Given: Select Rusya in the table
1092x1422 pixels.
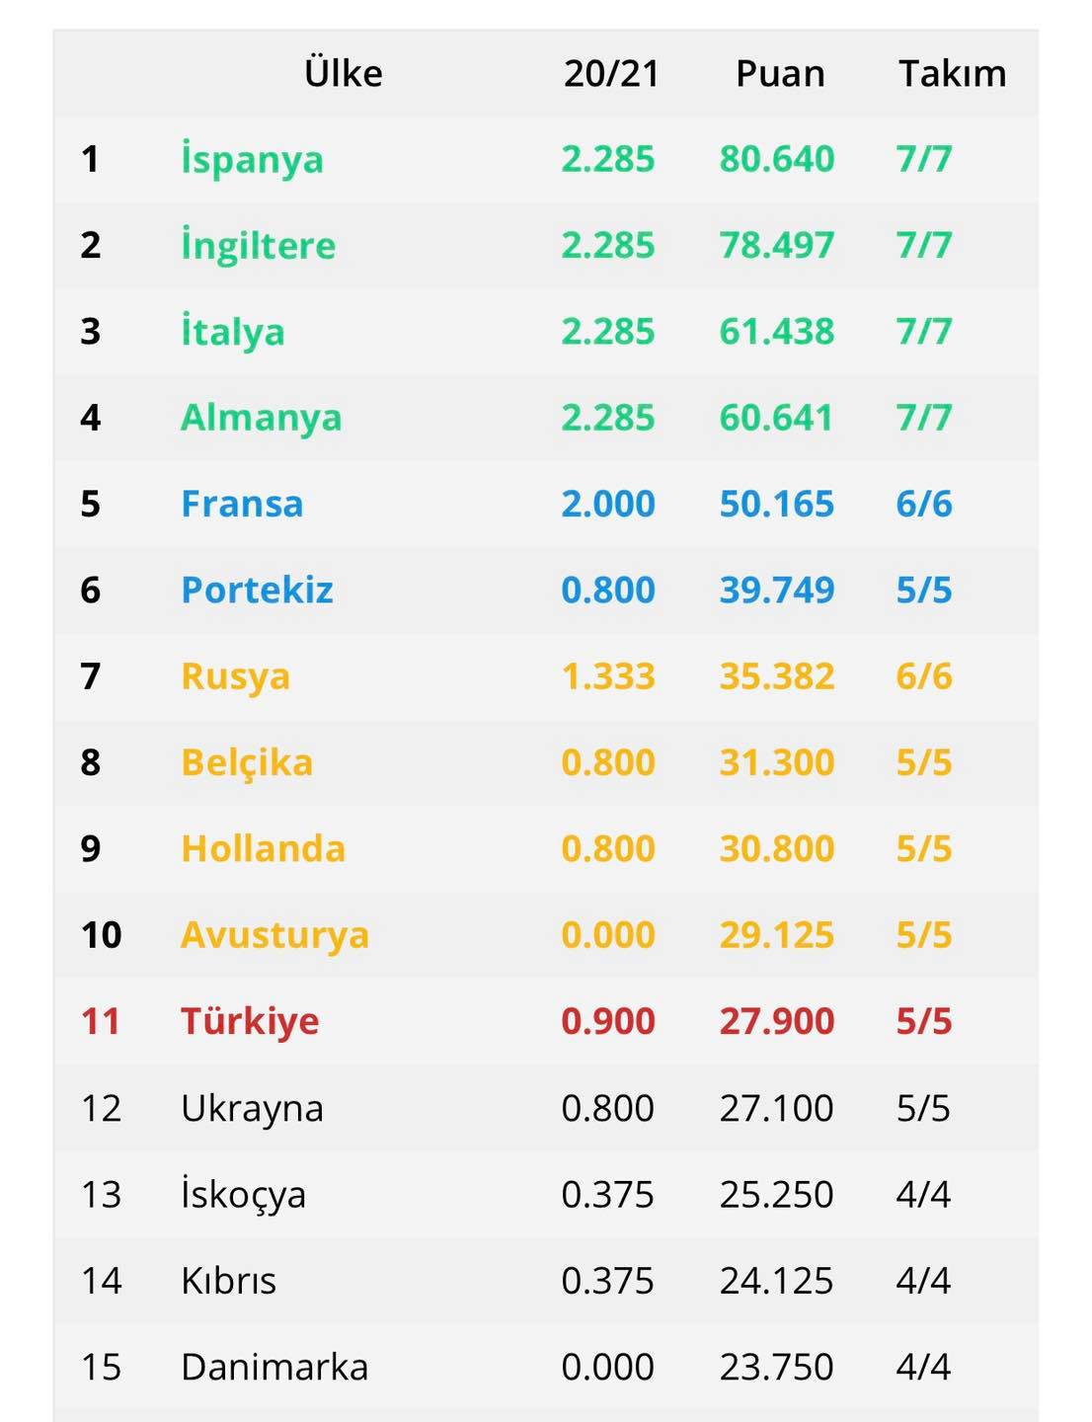Looking at the screenshot, I should pyautogui.click(x=235, y=676).
